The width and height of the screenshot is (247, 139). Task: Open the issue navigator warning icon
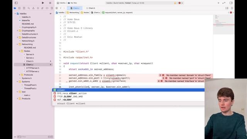coord(33,8)
